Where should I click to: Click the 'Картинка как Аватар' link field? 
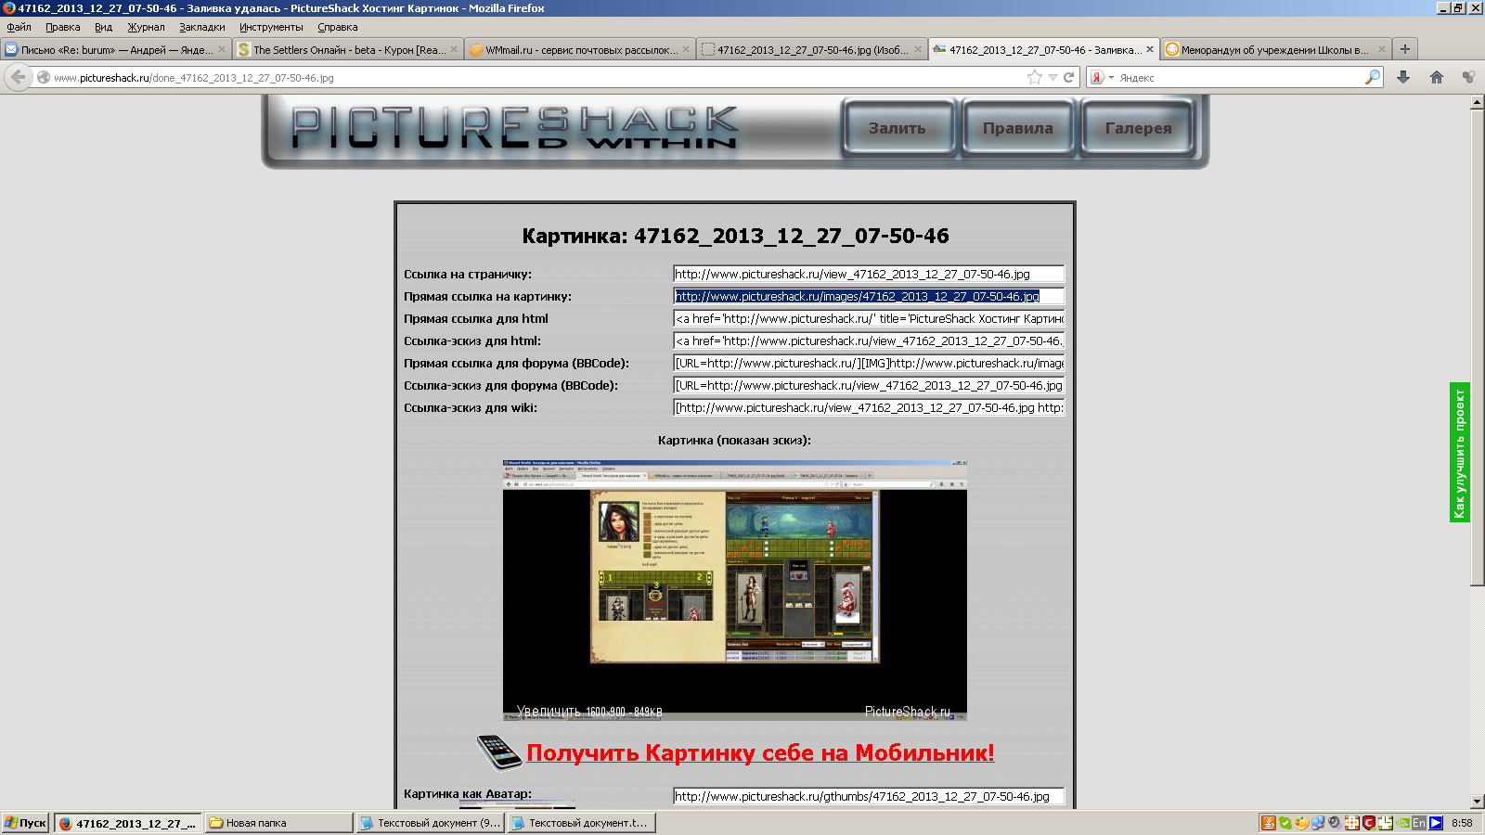pyautogui.click(x=869, y=796)
